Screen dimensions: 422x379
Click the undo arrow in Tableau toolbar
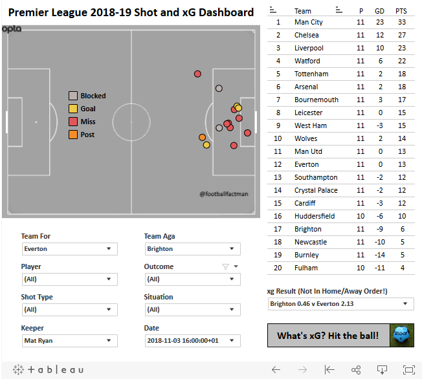point(276,369)
